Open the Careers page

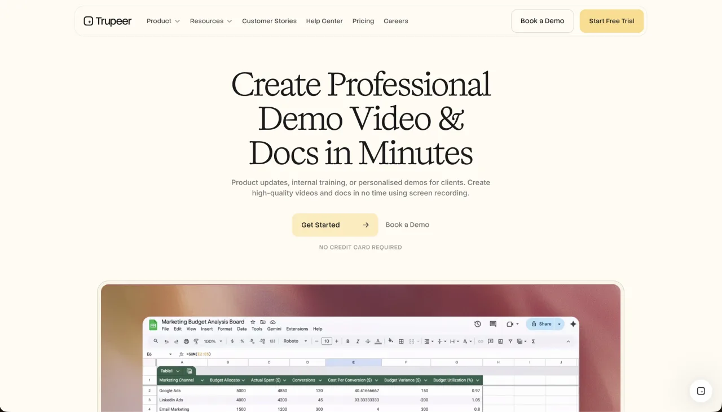tap(396, 21)
